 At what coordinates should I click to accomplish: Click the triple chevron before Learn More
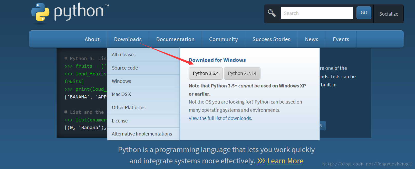(261, 161)
